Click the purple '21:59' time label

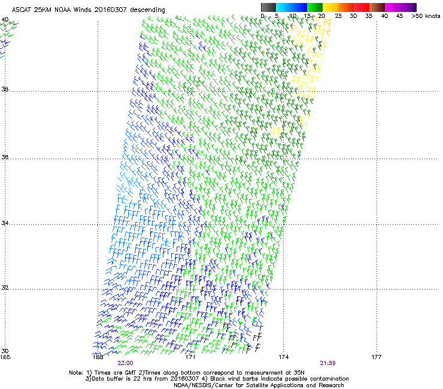pos(327,363)
